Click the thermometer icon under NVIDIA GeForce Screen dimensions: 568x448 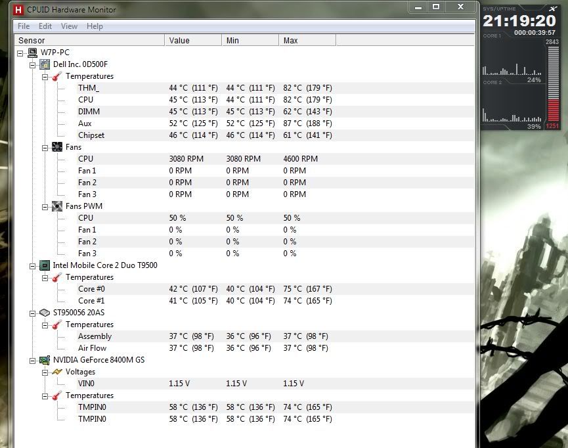57,395
